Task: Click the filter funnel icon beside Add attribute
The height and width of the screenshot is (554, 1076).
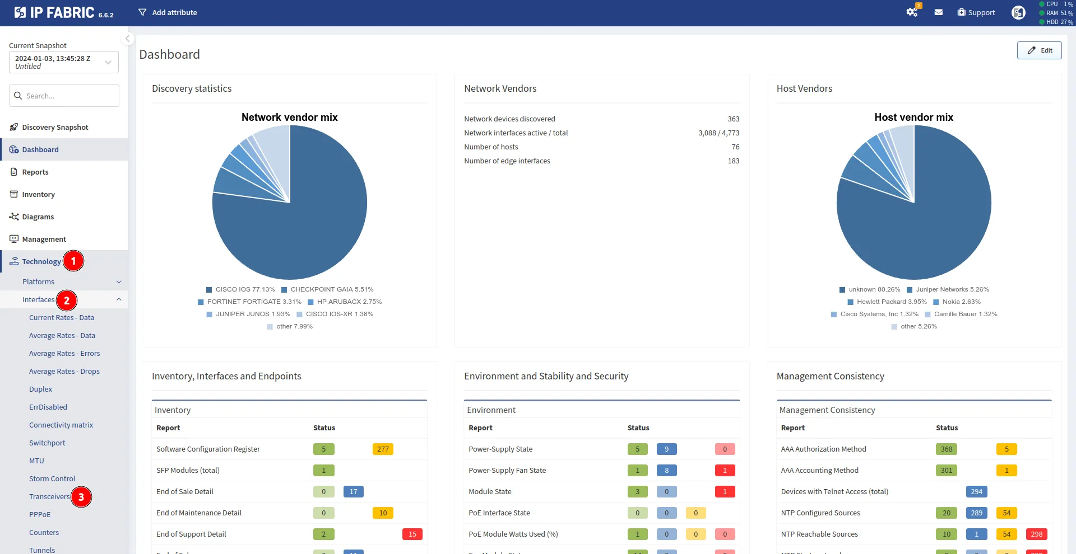Action: coord(142,12)
